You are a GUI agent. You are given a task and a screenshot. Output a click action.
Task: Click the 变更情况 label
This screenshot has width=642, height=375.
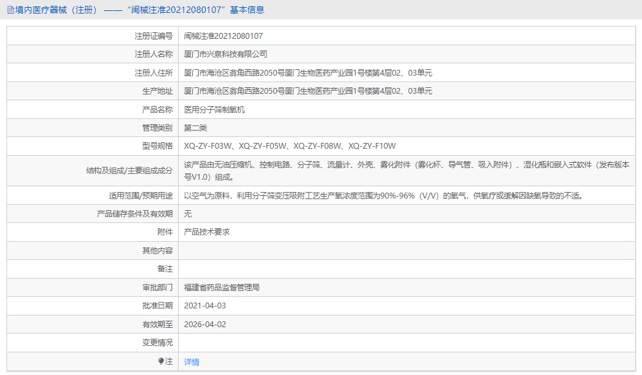[157, 342]
